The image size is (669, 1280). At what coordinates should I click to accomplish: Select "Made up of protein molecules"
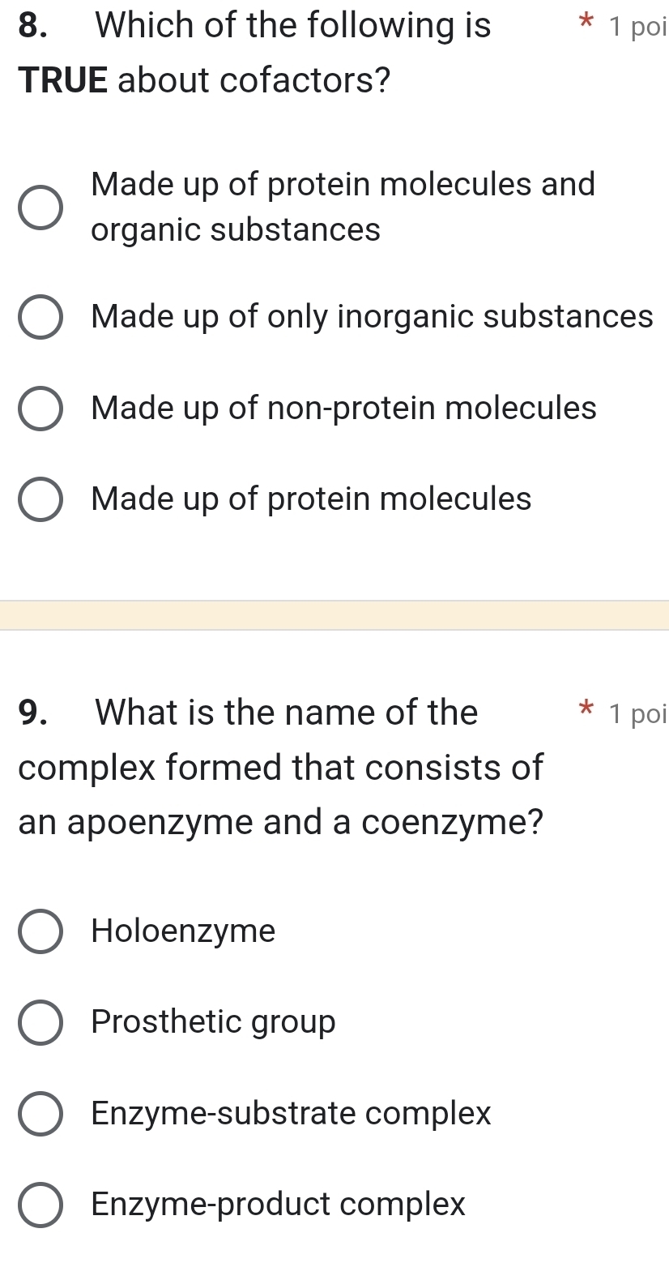[41, 499]
